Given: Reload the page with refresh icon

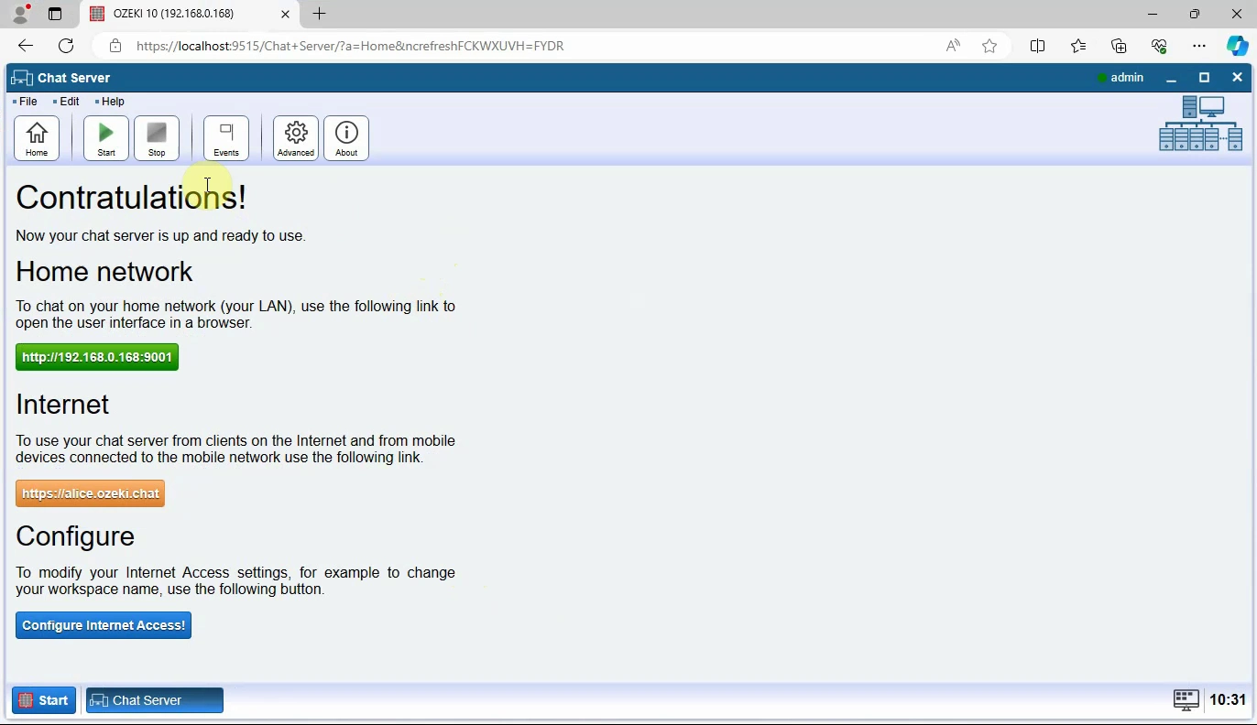Looking at the screenshot, I should (66, 46).
